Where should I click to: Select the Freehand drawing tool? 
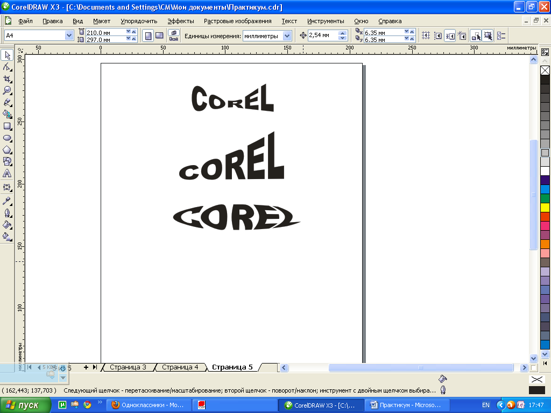click(x=7, y=103)
